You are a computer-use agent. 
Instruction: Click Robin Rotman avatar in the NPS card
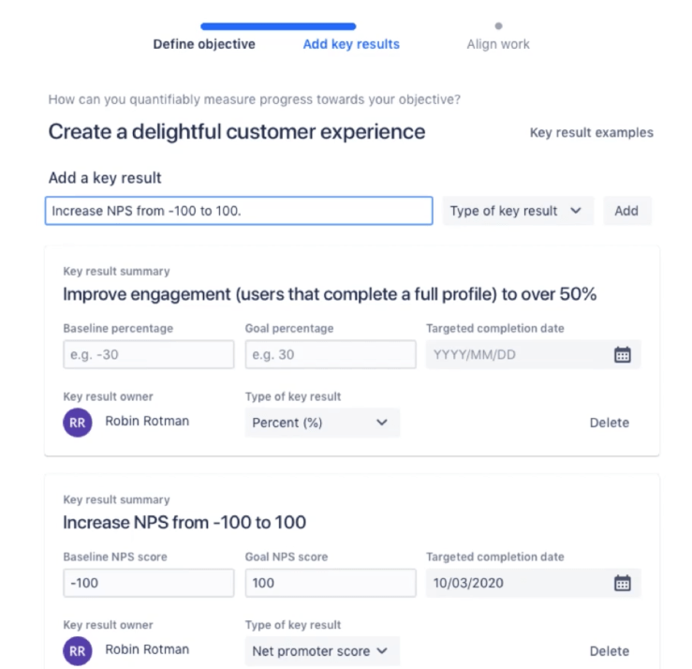point(78,650)
